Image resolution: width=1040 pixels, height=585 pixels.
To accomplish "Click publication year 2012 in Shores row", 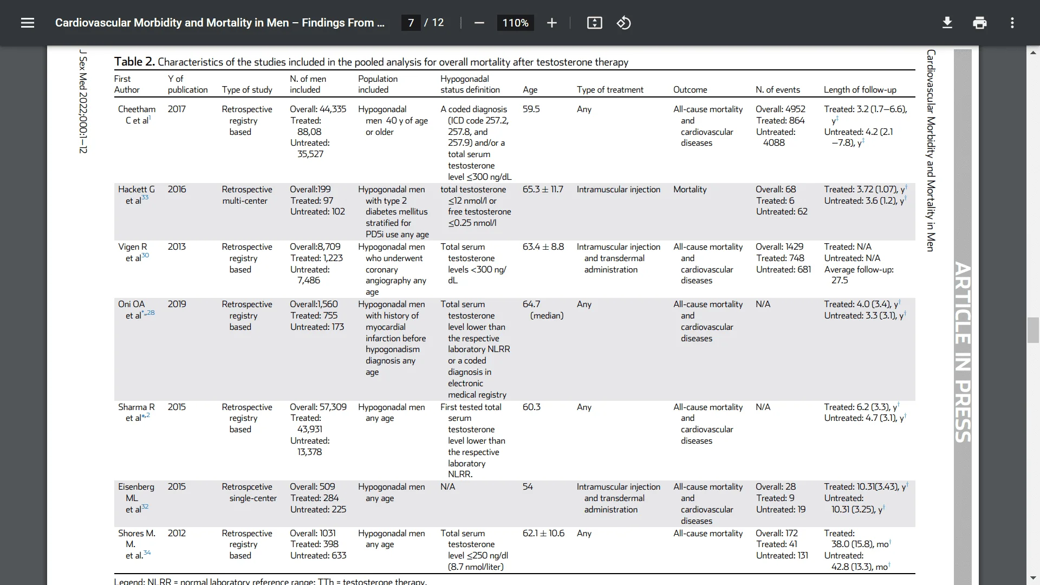I will 177,533.
